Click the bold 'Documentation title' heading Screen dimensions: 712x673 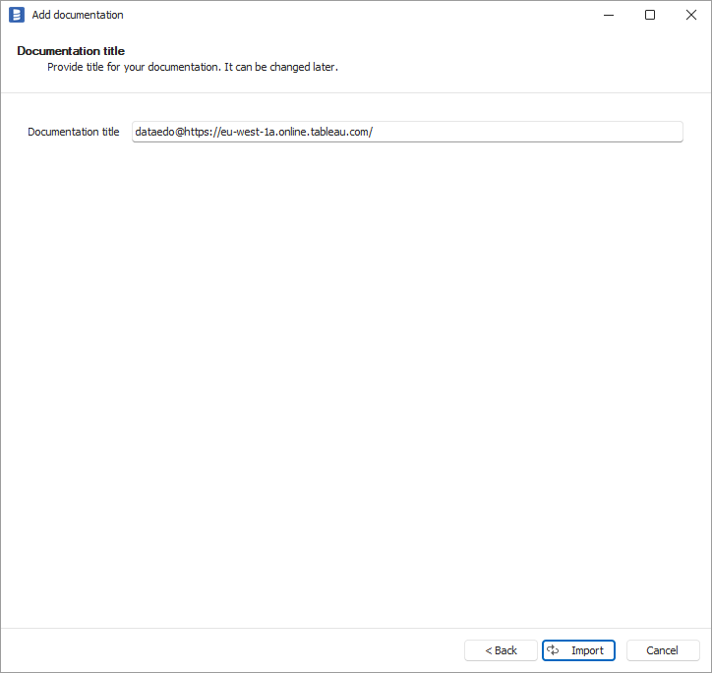pyautogui.click(x=71, y=51)
